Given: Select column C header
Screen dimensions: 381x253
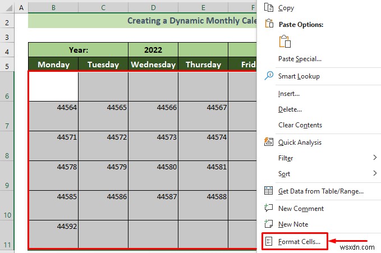Looking at the screenshot, I should (x=103, y=8).
